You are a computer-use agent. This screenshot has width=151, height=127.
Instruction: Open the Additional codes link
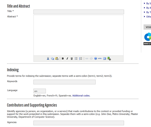[x=81, y=95]
